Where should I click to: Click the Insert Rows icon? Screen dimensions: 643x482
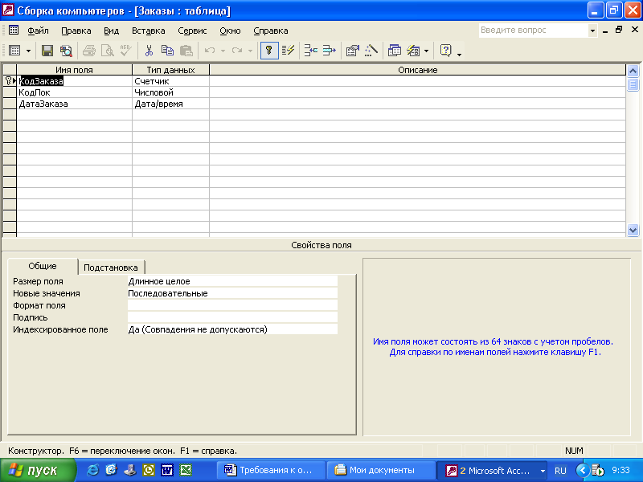tap(311, 51)
